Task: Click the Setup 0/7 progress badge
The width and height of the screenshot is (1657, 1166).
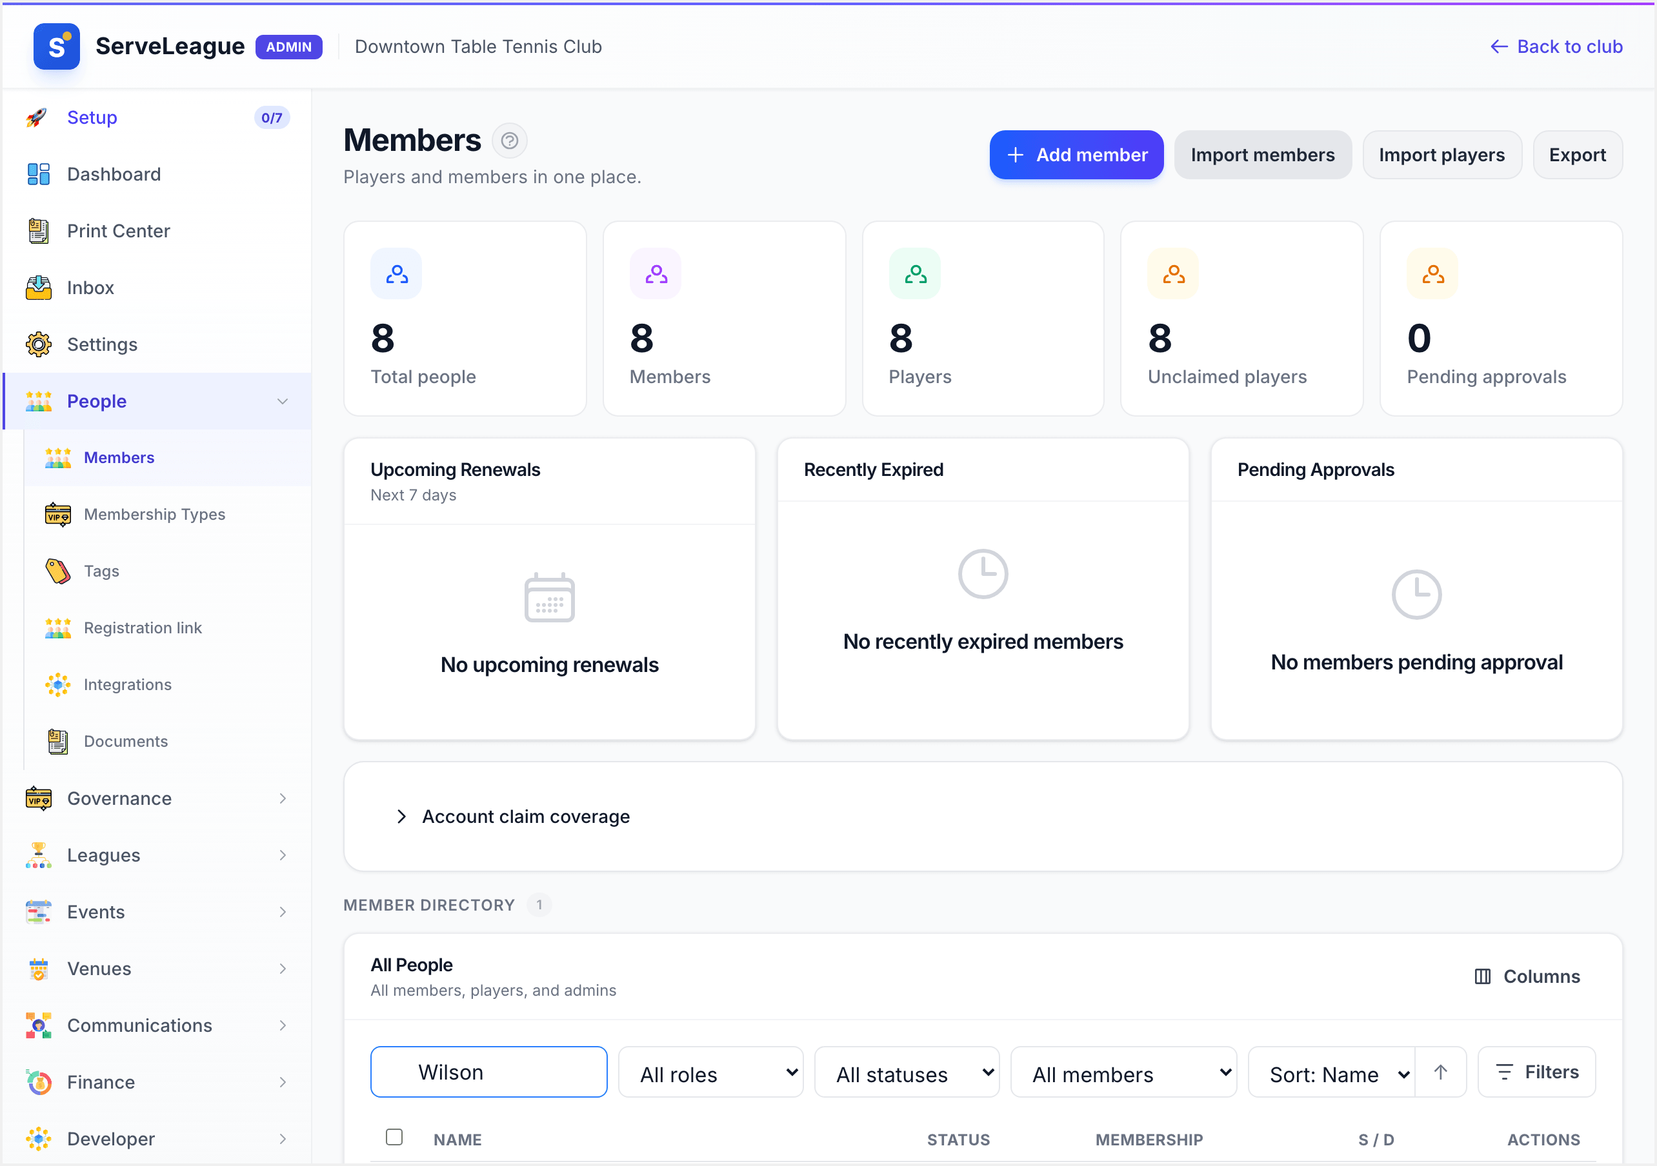Action: [272, 117]
